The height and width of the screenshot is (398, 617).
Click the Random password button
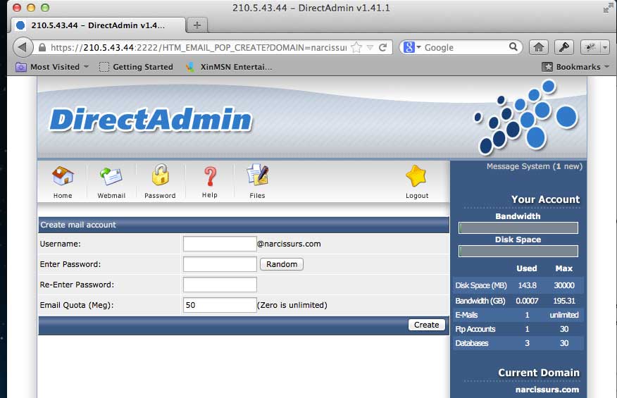(x=282, y=264)
